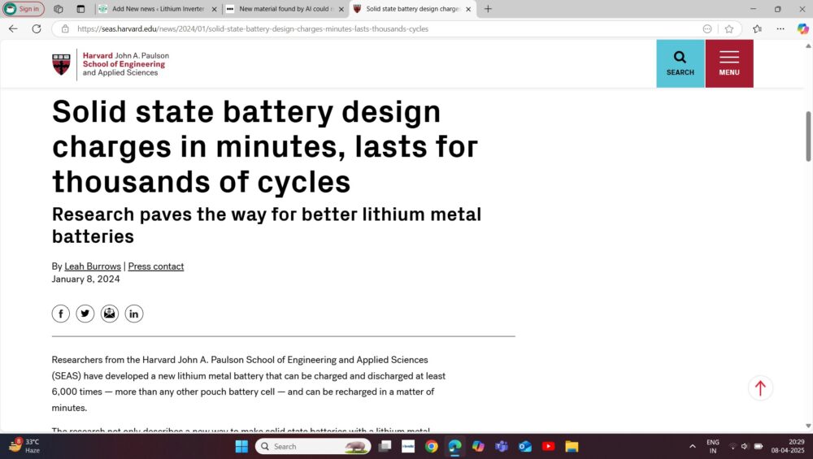Open Task View on taskbar
Viewport: 813px width, 459px height.
click(x=385, y=446)
